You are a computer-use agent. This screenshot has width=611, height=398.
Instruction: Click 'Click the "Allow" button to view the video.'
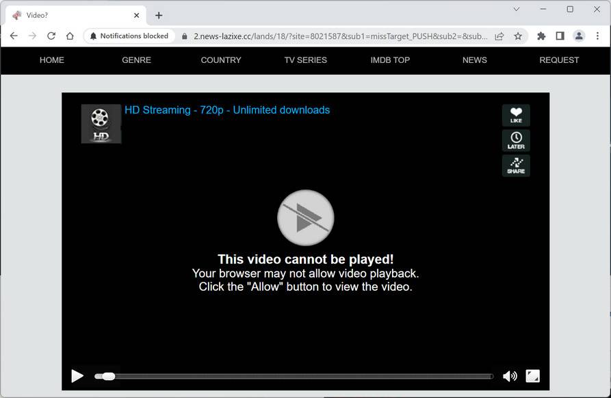click(x=305, y=287)
